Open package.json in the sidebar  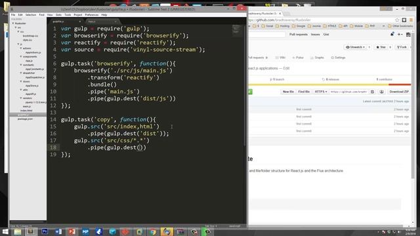[25, 119]
